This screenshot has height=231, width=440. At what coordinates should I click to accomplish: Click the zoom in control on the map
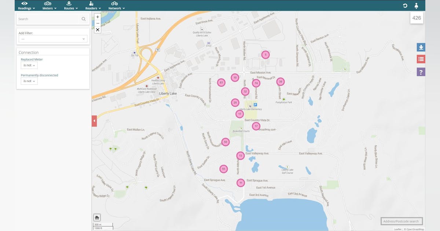point(97,17)
